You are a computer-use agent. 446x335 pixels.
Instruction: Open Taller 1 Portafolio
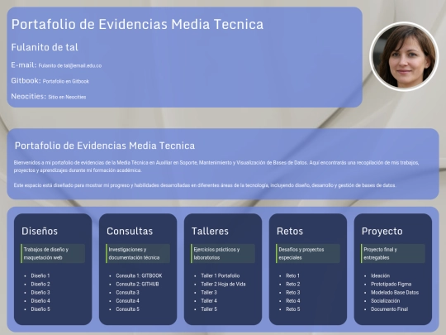click(221, 275)
